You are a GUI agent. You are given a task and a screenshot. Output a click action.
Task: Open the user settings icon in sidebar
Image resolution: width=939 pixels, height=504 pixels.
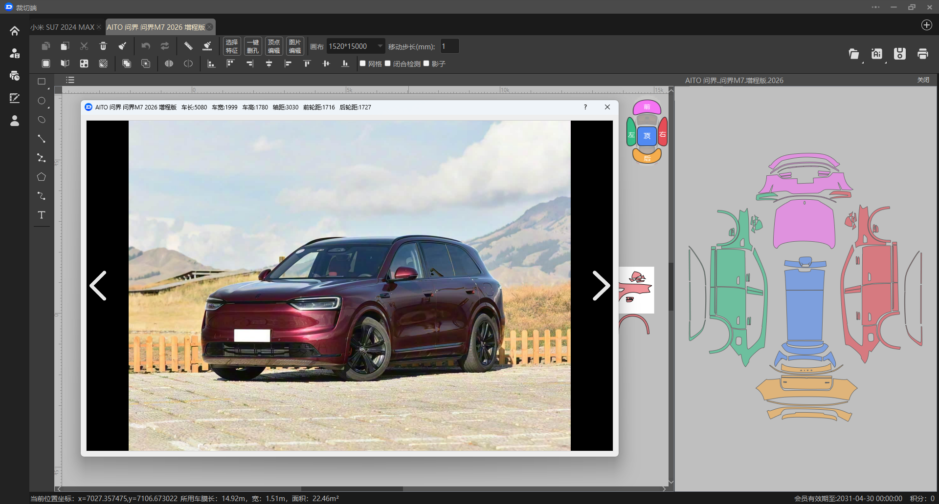[x=15, y=53]
